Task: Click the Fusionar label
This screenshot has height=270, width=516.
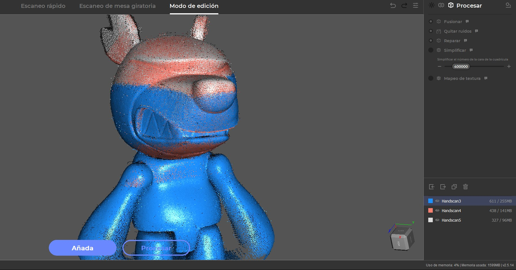Action: [x=453, y=21]
